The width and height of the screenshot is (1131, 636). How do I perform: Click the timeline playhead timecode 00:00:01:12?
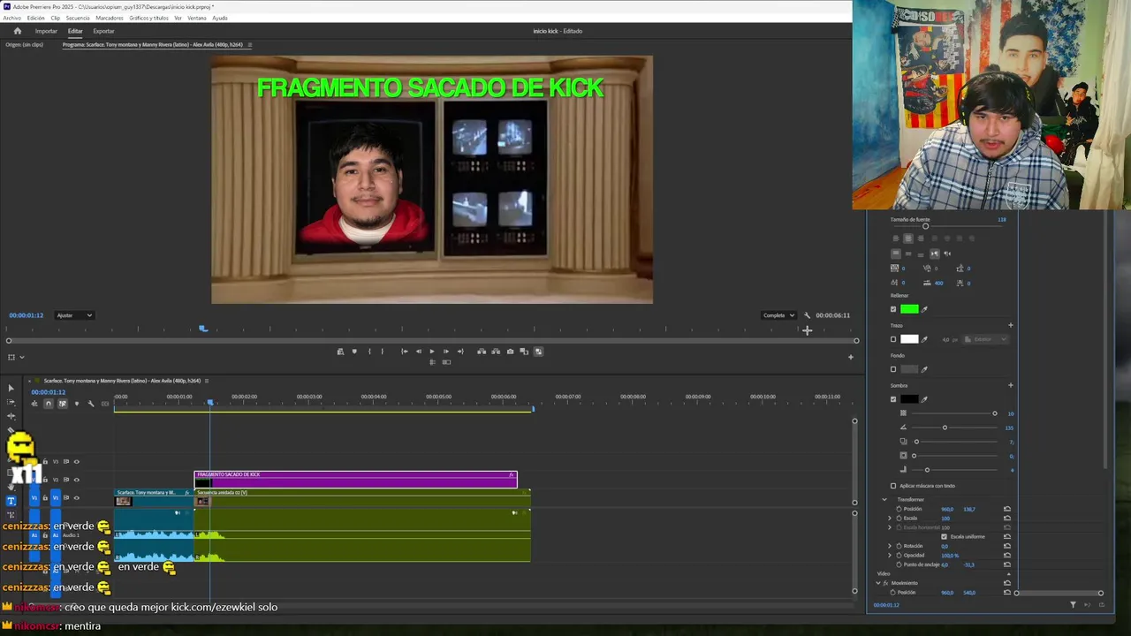point(48,392)
